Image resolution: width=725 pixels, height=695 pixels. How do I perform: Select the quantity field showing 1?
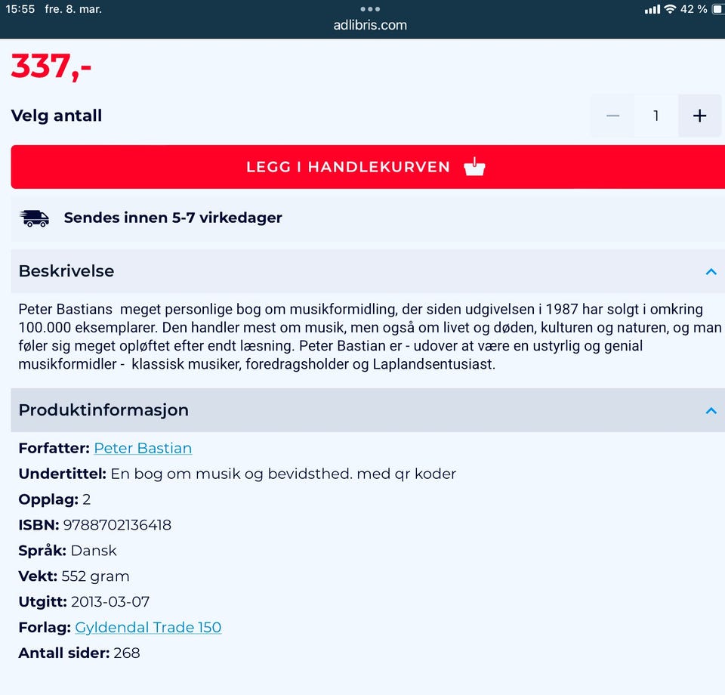coord(656,116)
